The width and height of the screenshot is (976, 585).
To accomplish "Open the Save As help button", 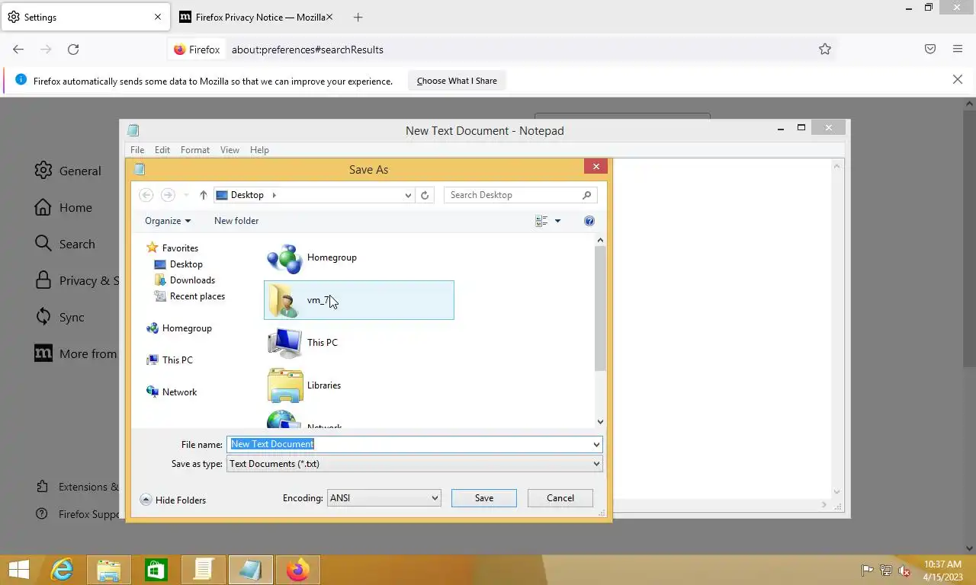I will click(589, 221).
